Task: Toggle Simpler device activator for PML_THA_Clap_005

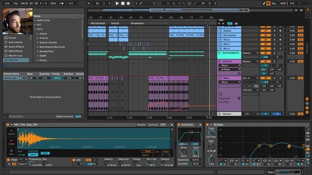Action: point(8,124)
